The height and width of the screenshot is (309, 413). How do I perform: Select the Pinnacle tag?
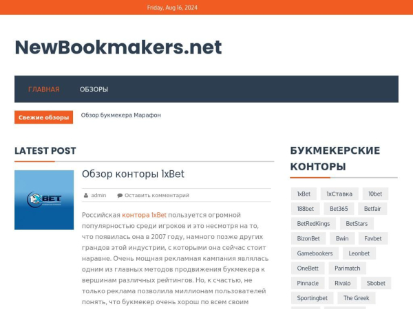308,283
